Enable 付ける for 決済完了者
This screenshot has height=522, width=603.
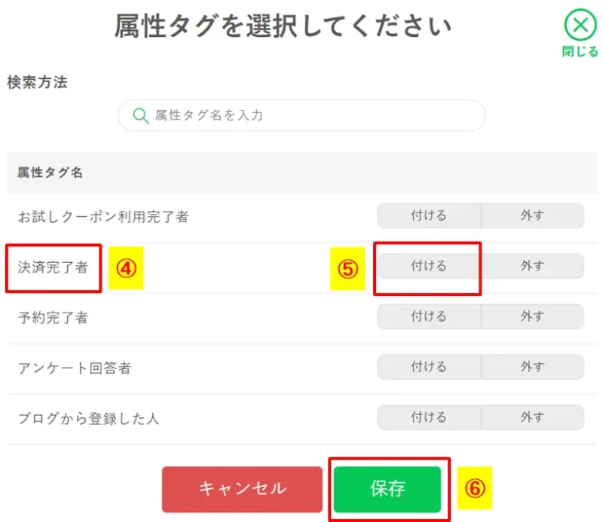[x=427, y=266]
